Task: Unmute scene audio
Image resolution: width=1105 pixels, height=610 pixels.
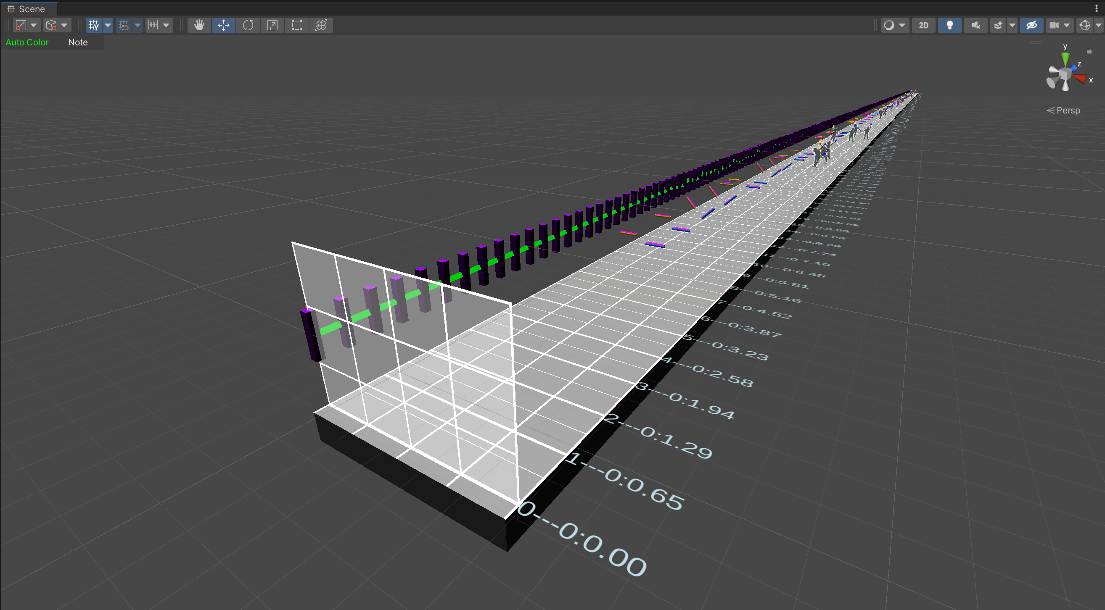Action: click(x=976, y=25)
